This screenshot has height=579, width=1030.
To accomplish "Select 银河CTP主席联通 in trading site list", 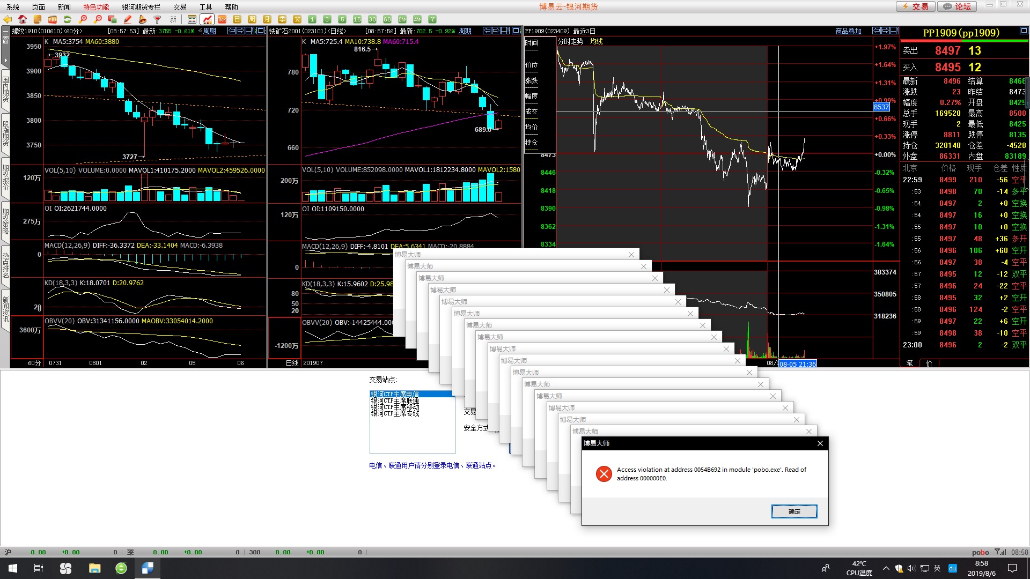I will 395,401.
